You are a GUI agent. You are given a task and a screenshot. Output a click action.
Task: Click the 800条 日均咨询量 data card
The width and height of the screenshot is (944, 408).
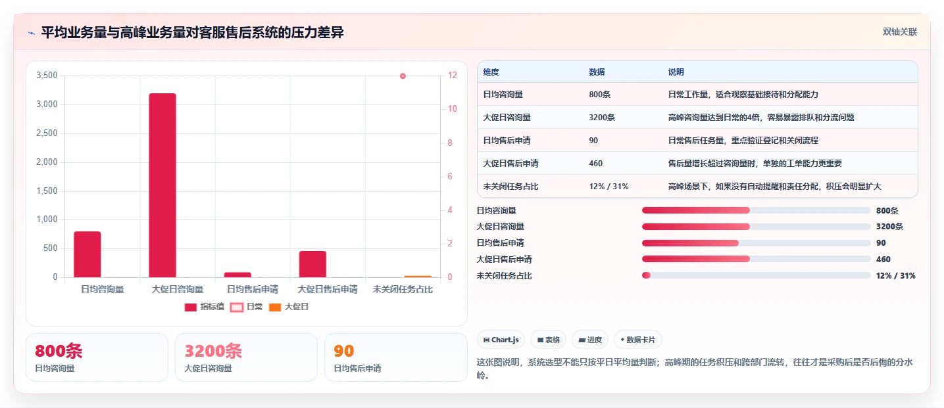coord(97,357)
